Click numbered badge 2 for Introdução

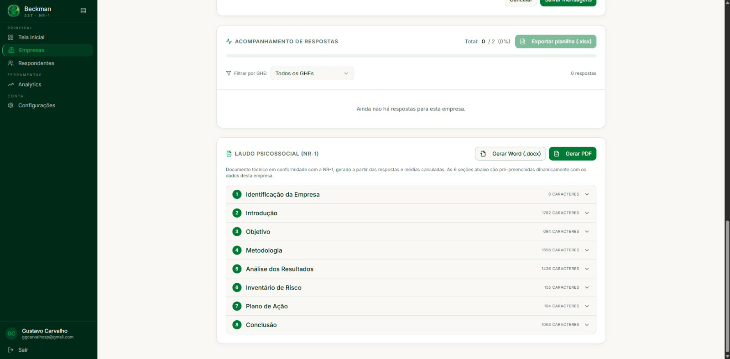237,213
